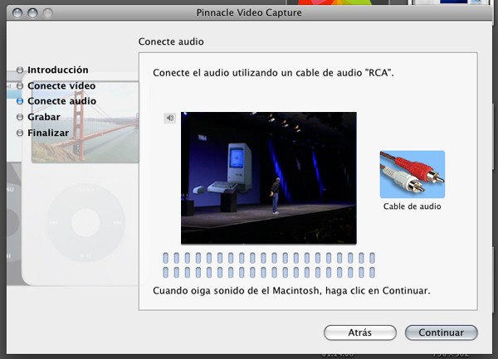Select the Introducción step bullet

point(20,70)
